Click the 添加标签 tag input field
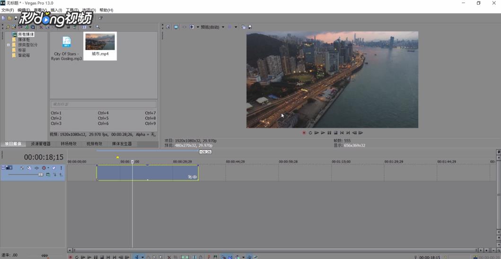This screenshot has height=259, width=501. tap(104, 104)
